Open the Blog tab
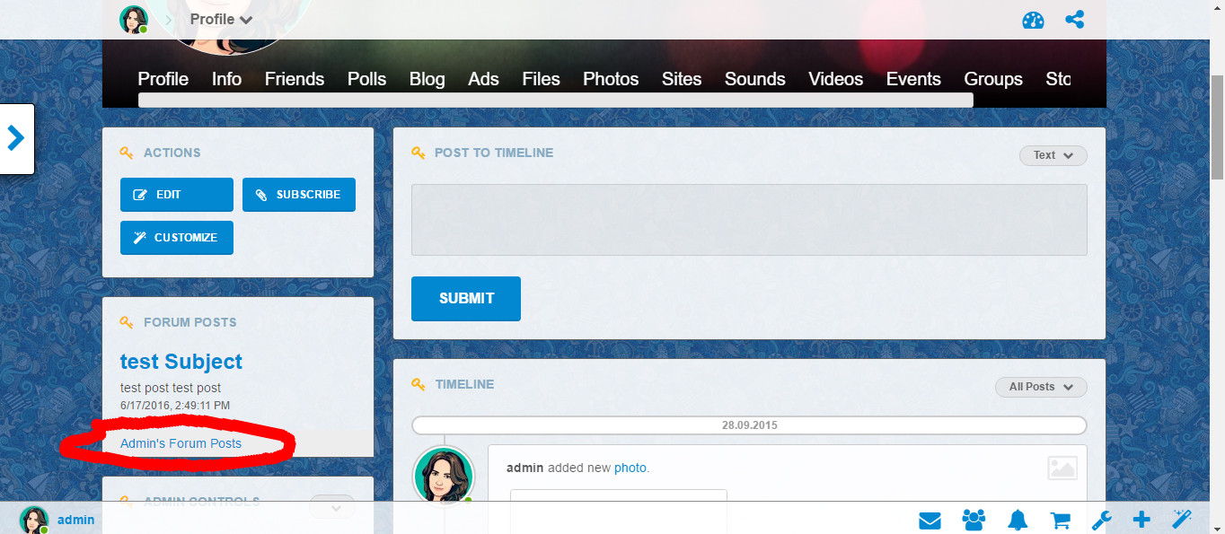1225x534 pixels. 427,79
